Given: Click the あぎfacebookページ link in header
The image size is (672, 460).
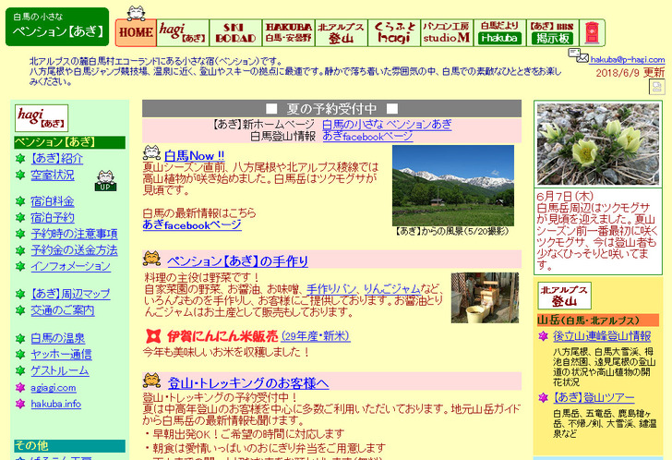Looking at the screenshot, I should coord(367,136).
